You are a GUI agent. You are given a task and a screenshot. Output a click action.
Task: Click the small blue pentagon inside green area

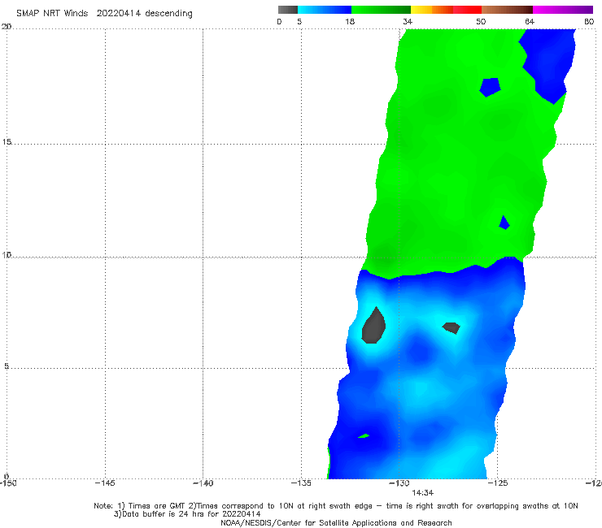coord(490,87)
